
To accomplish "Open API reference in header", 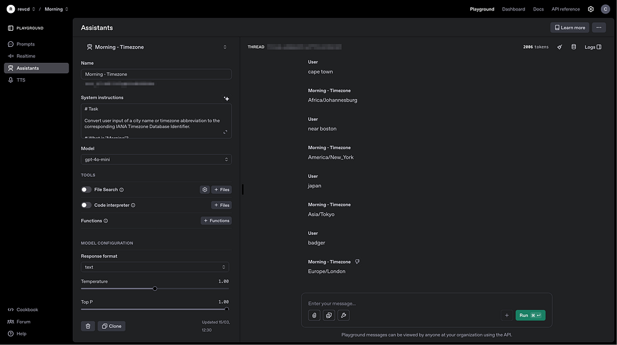I will [x=565, y=9].
